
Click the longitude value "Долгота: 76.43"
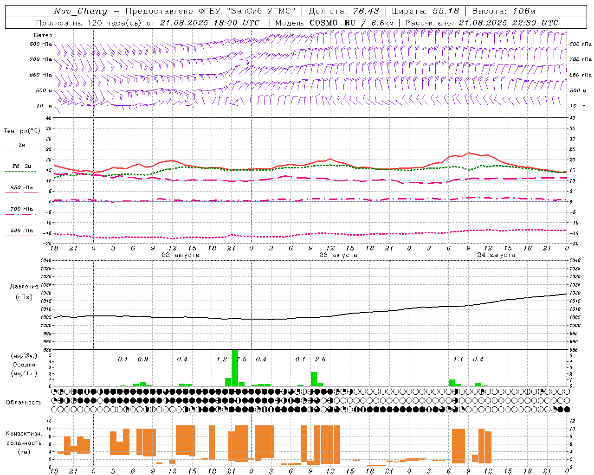pos(344,11)
